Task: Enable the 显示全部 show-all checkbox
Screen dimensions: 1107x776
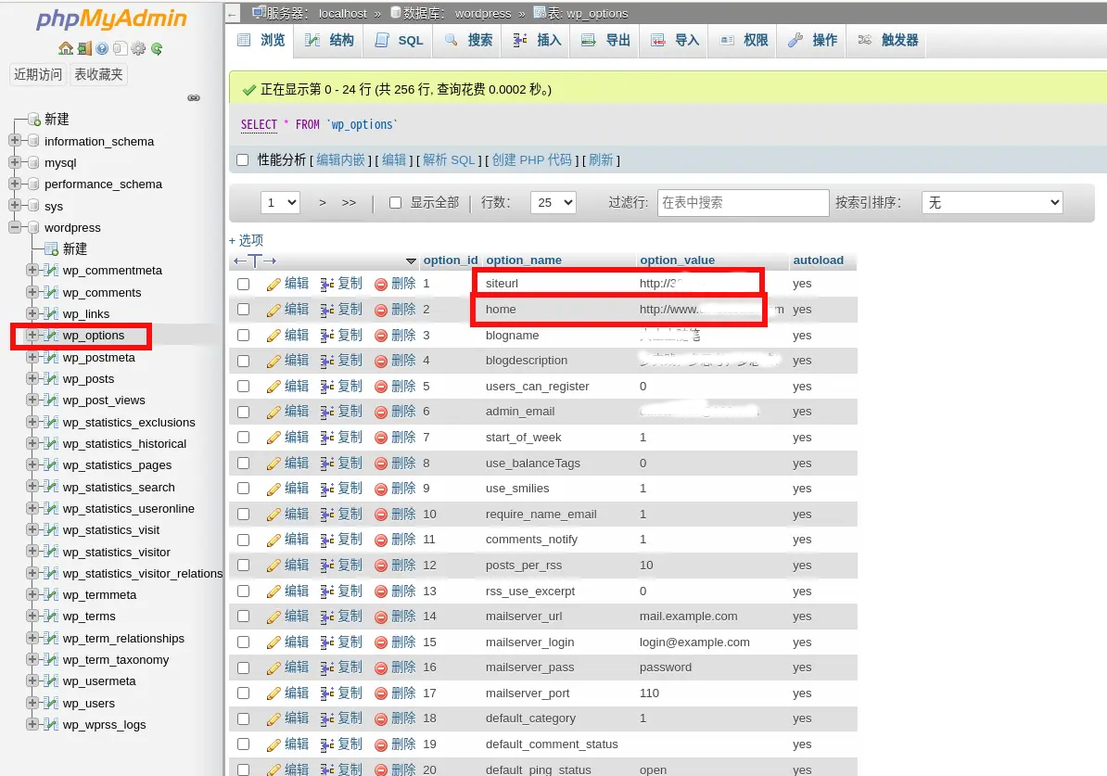Action: [x=395, y=203]
